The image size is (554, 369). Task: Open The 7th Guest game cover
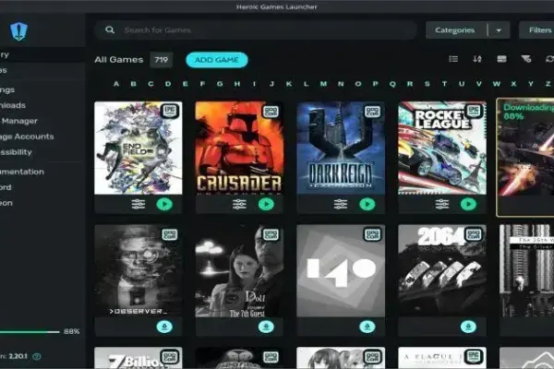(x=239, y=271)
